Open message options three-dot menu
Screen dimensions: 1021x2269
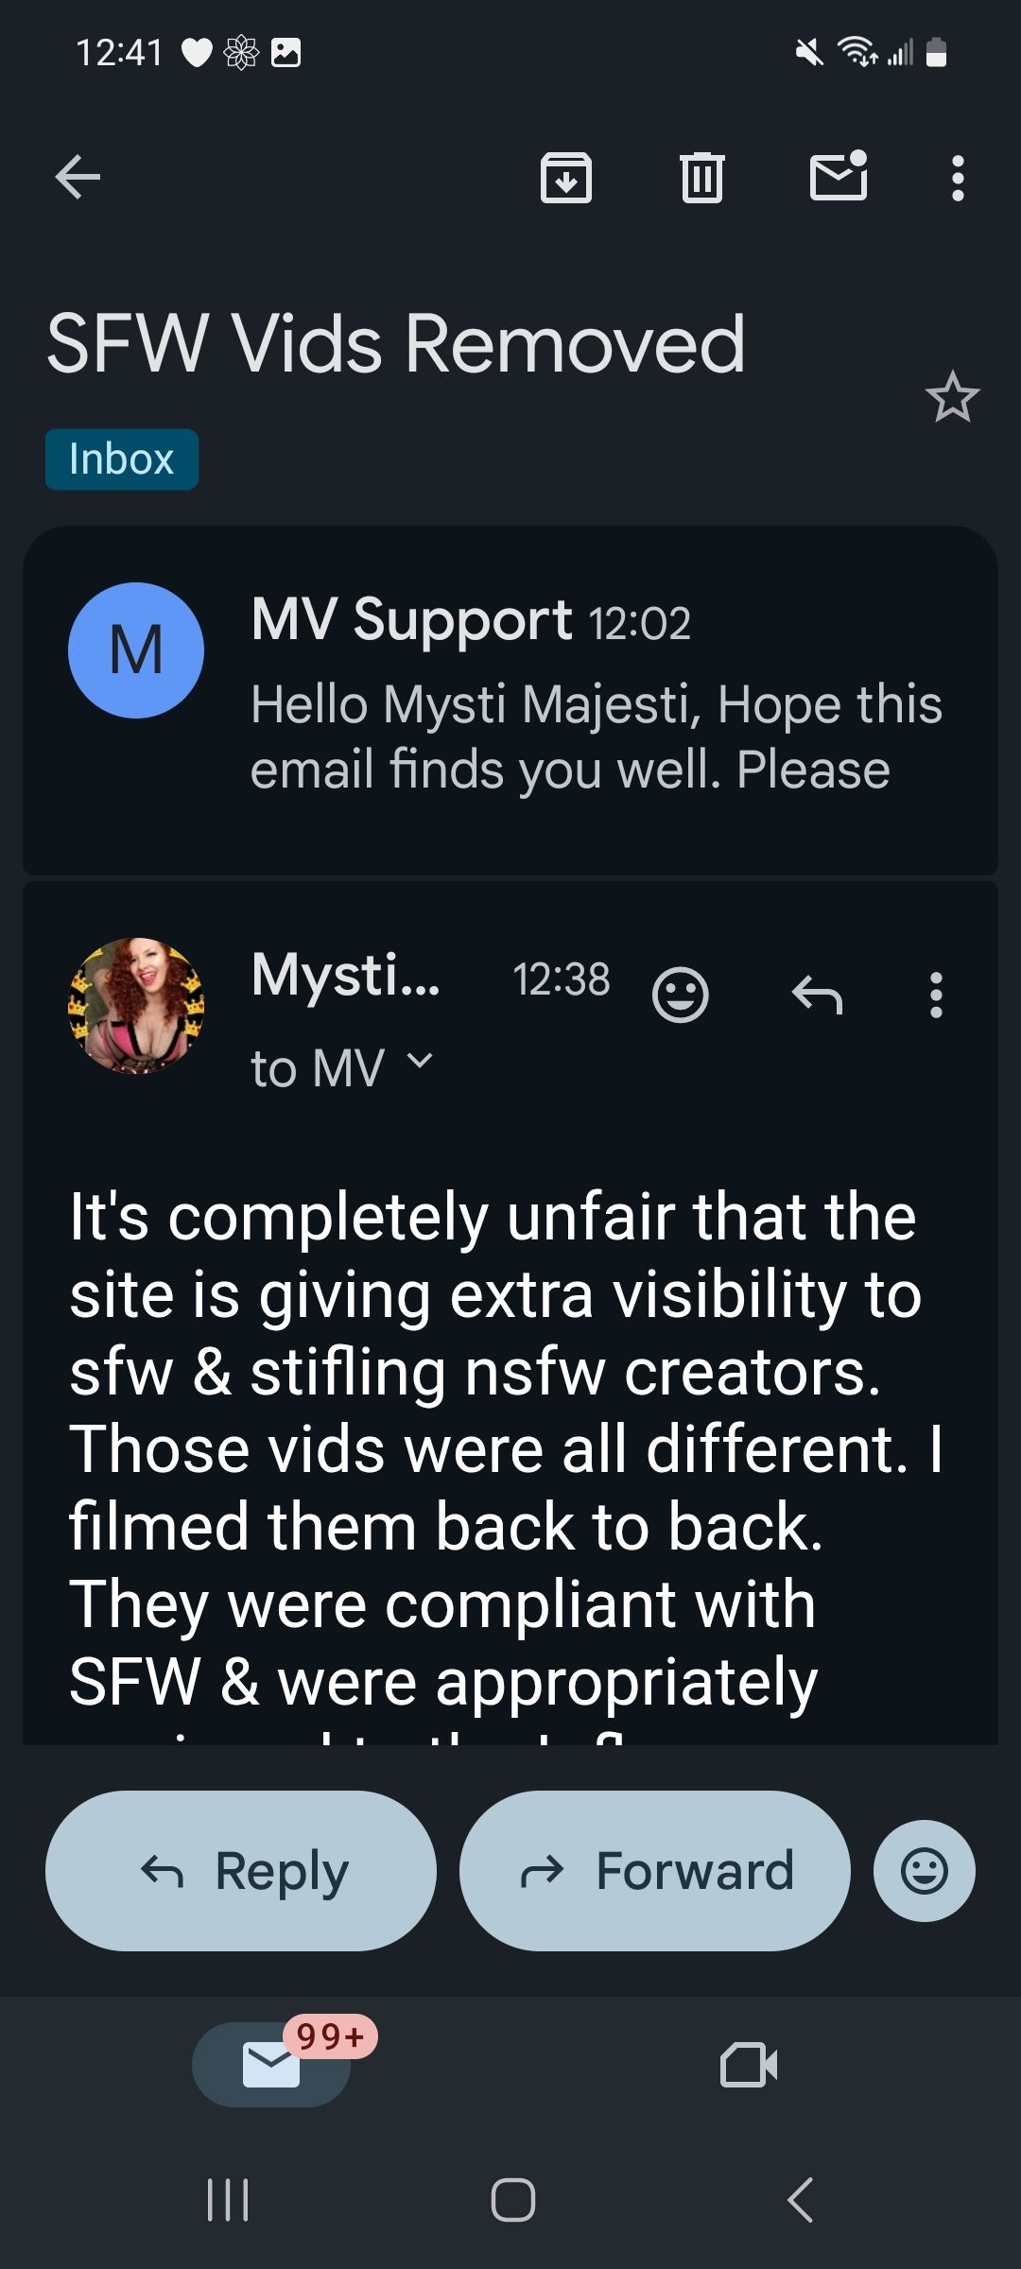pos(936,995)
